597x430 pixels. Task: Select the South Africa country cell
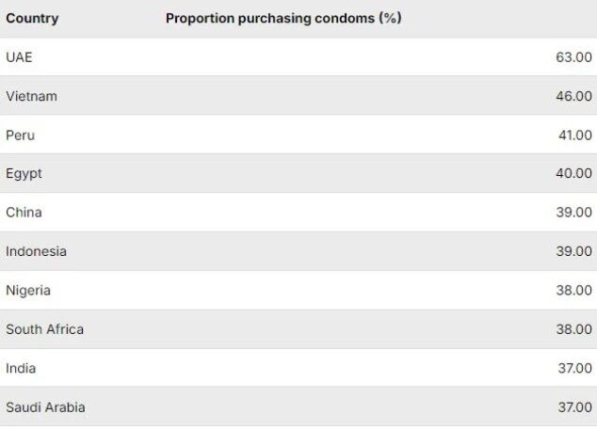(x=44, y=329)
